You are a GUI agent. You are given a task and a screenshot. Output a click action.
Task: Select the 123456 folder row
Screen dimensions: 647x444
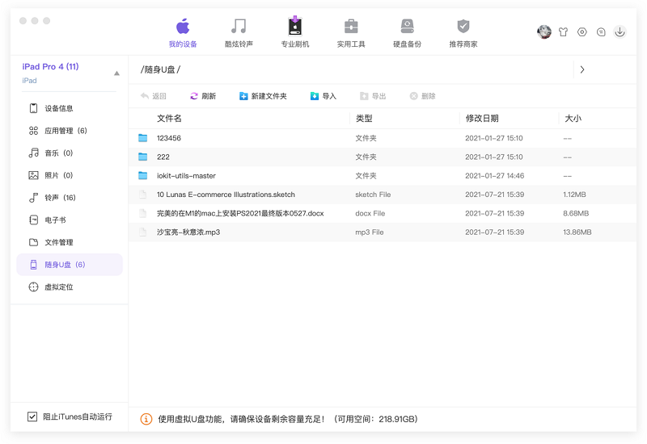coord(169,138)
